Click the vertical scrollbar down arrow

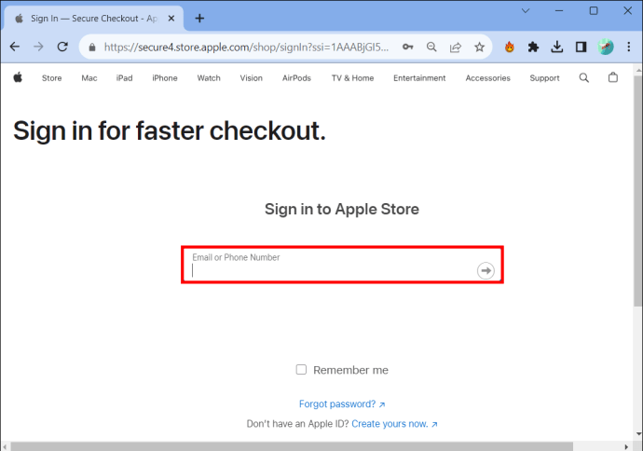[638, 433]
